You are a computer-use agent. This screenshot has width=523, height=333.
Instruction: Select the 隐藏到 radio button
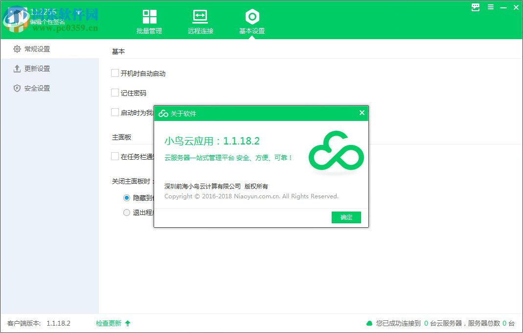[x=126, y=198]
